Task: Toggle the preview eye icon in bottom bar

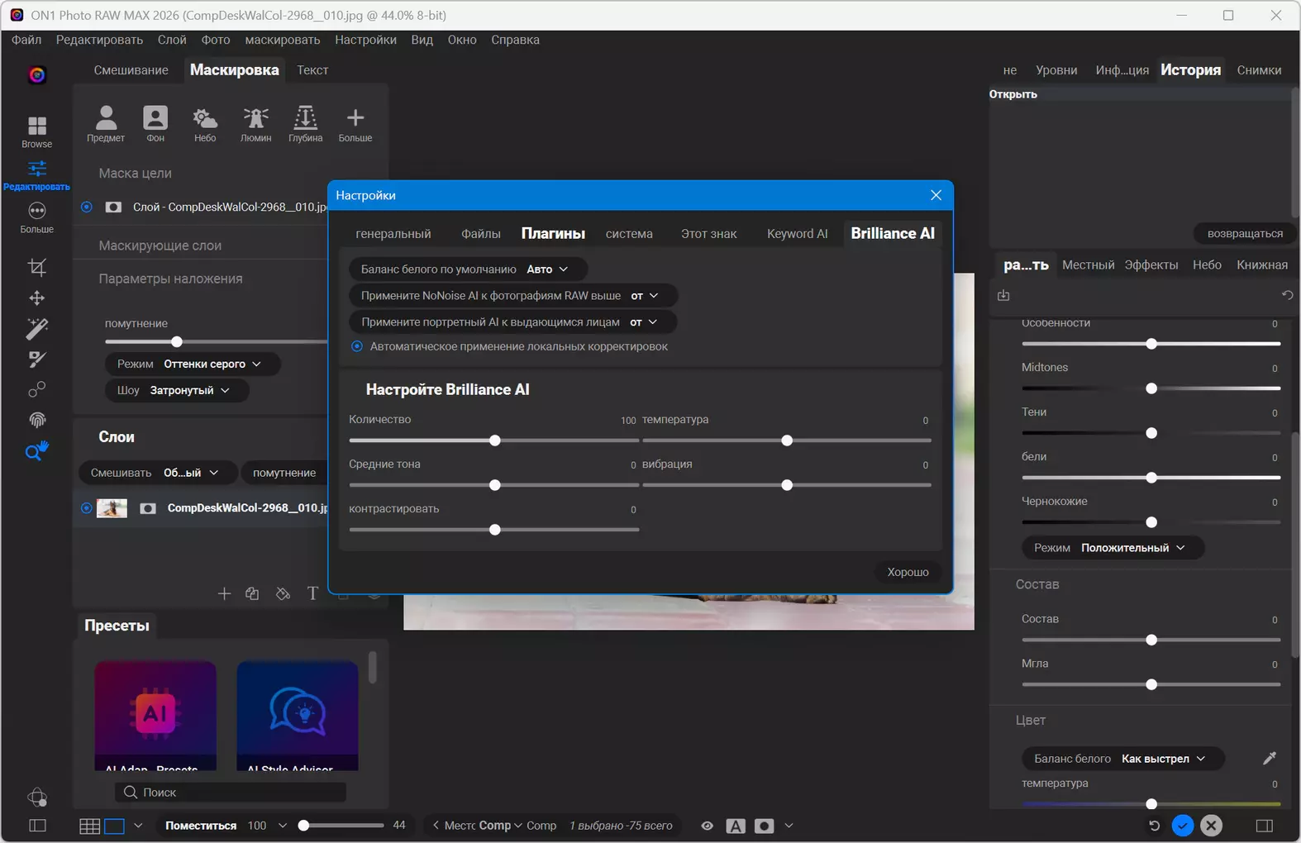Action: click(708, 826)
